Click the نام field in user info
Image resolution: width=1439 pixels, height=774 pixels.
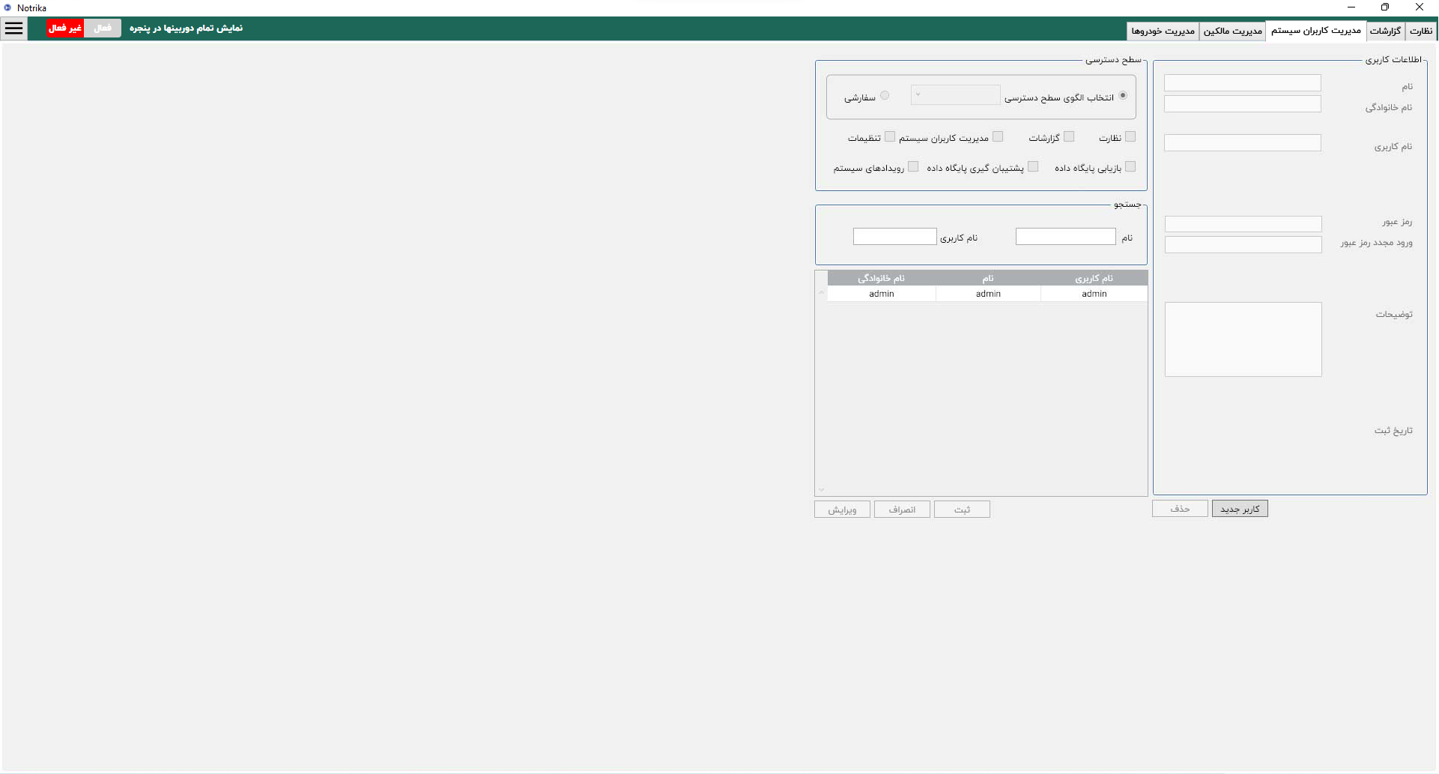click(x=1243, y=83)
